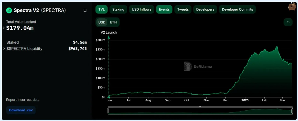Enable the USD Inflows metric
The image size is (298, 121).
pyautogui.click(x=141, y=9)
